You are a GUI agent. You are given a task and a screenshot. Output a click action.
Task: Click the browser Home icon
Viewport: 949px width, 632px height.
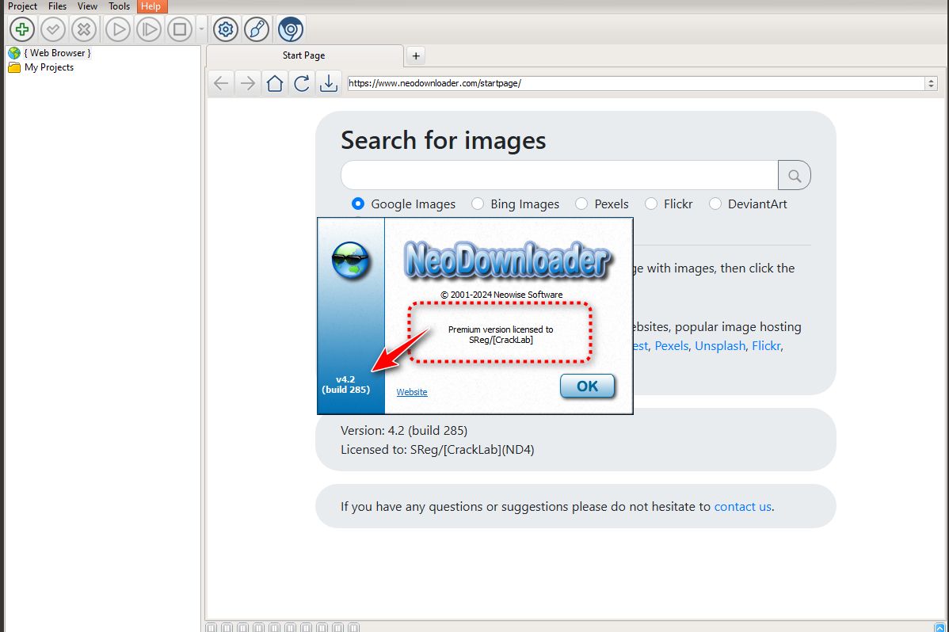pyautogui.click(x=275, y=83)
